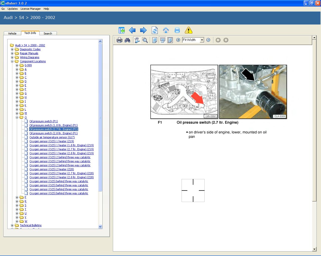Expand the 0-999 folder
The width and height of the screenshot is (321, 256).
(17, 65)
